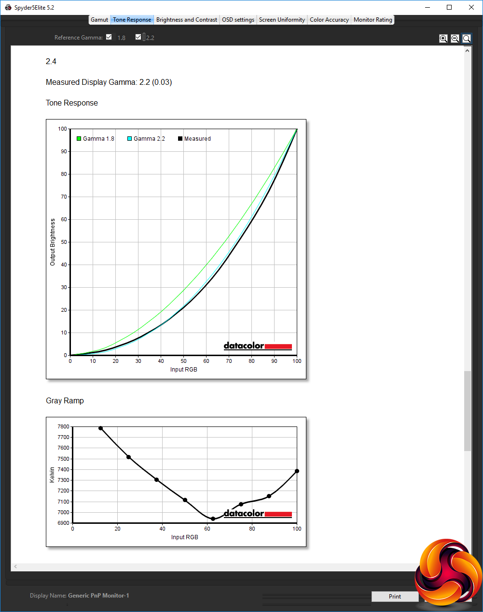Switch to the Gamut tab

tap(99, 20)
